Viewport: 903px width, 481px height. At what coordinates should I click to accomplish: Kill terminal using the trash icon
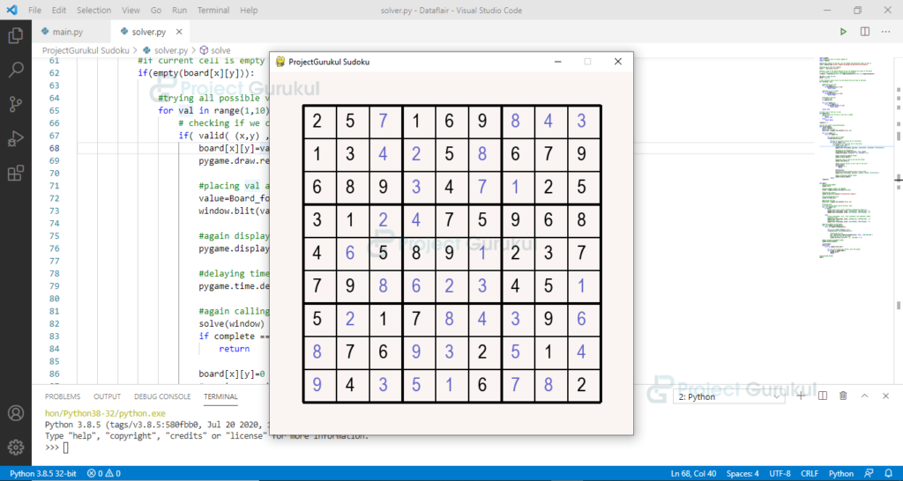coord(843,397)
